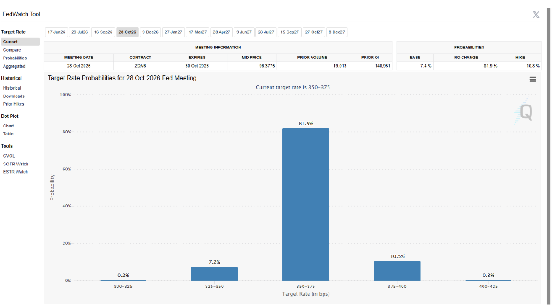Launch the CVOL tool
The width and height of the screenshot is (552, 308).
click(9, 156)
